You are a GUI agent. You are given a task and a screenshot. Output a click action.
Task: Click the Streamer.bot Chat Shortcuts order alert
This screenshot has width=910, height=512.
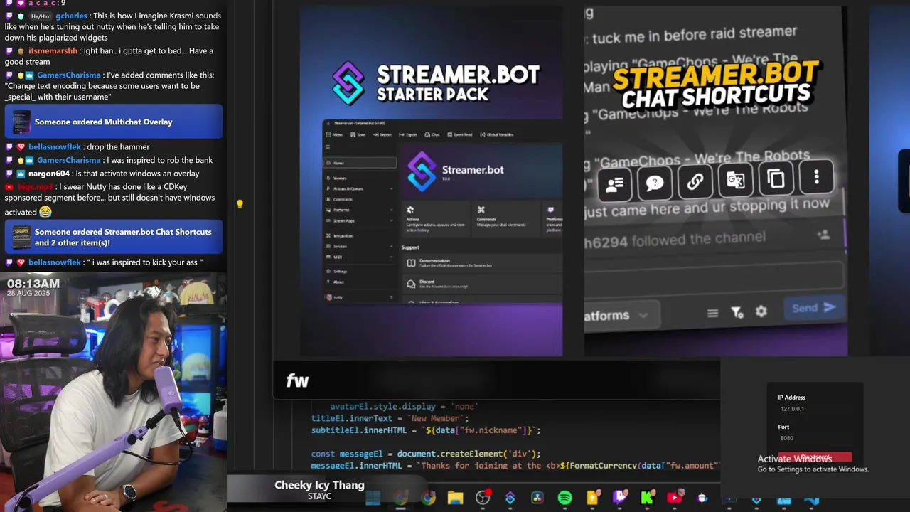[x=114, y=237]
